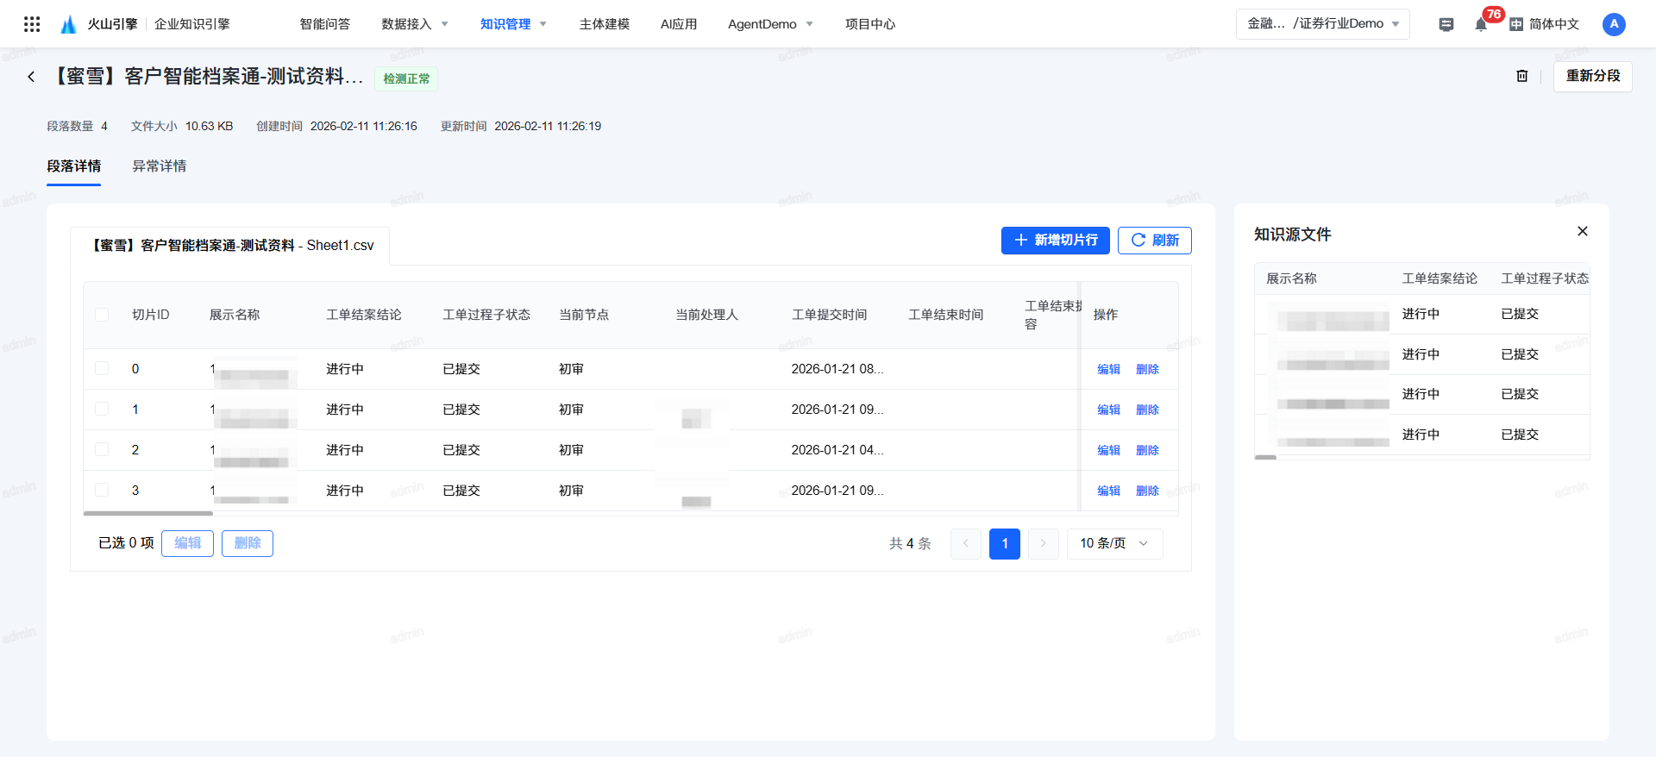Close the 知识源文件 panel
The width and height of the screenshot is (1656, 757).
1582,231
